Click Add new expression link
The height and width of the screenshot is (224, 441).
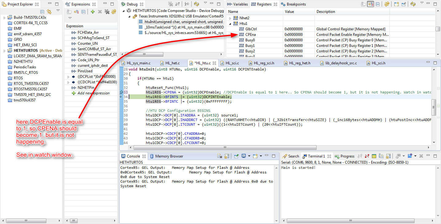[x=93, y=93]
